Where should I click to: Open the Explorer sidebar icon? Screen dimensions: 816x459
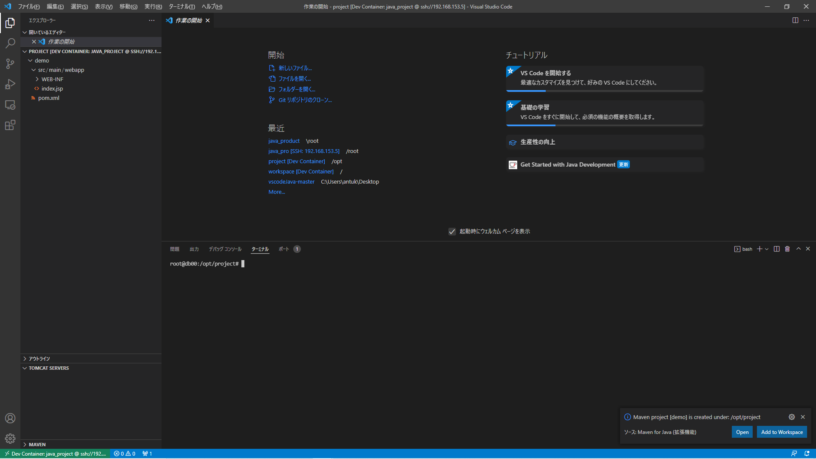pyautogui.click(x=10, y=23)
